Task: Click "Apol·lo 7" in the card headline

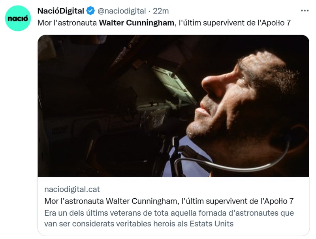Action: [279, 201]
